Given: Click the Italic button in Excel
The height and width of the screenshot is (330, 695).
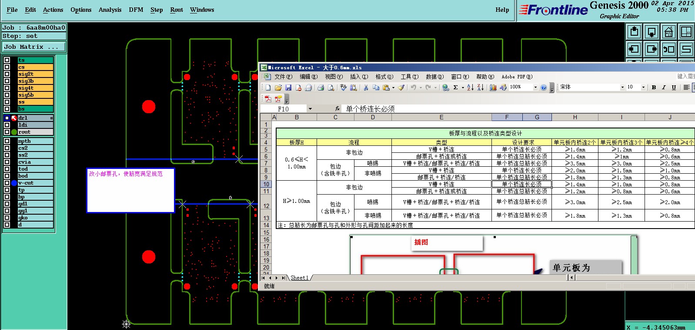Looking at the screenshot, I should tap(664, 88).
